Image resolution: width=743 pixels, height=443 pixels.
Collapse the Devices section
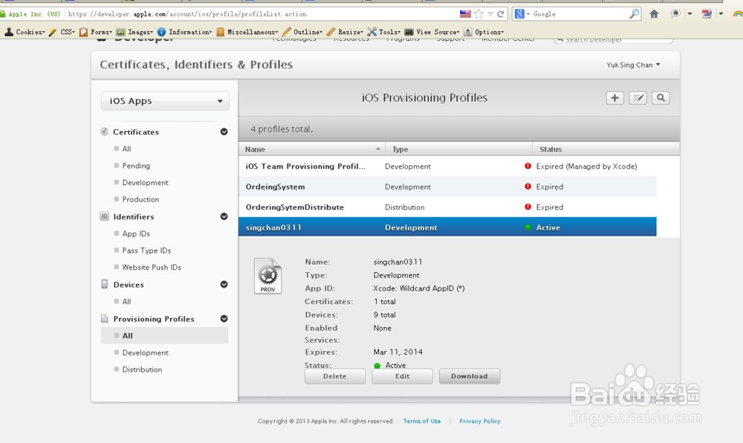[x=224, y=284]
